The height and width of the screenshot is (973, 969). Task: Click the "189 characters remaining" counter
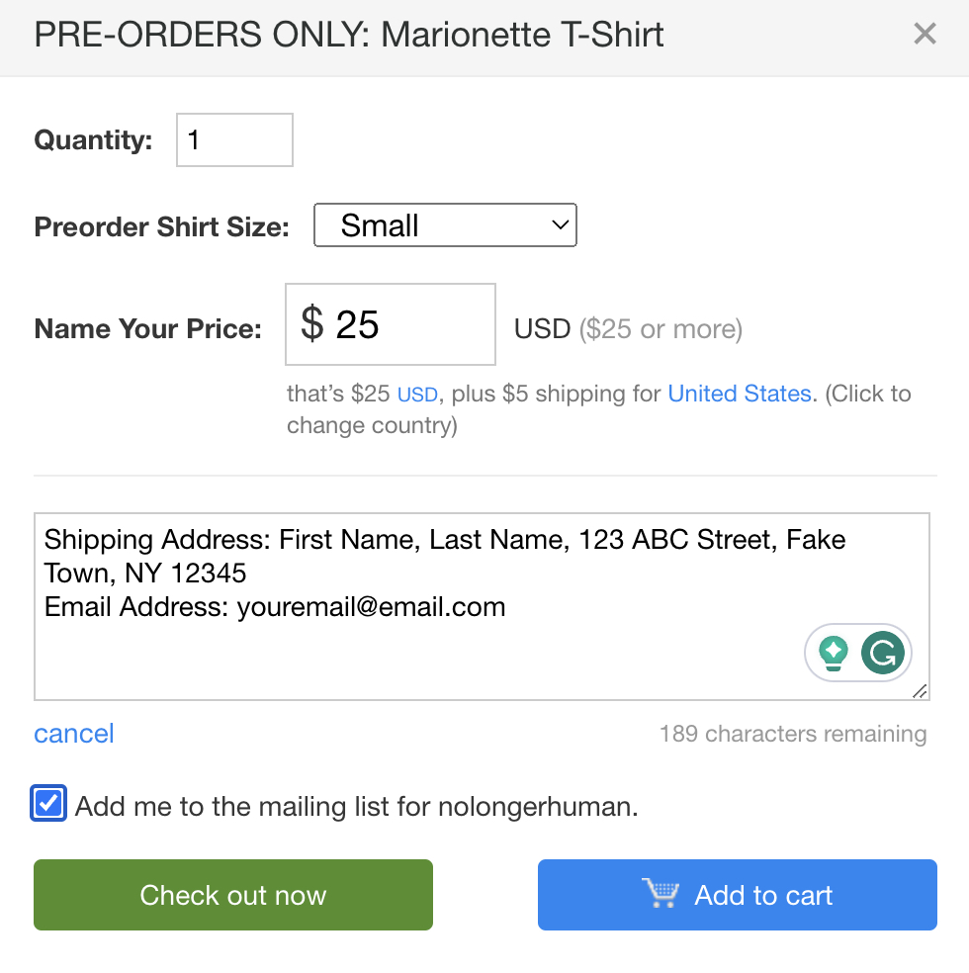click(x=793, y=734)
